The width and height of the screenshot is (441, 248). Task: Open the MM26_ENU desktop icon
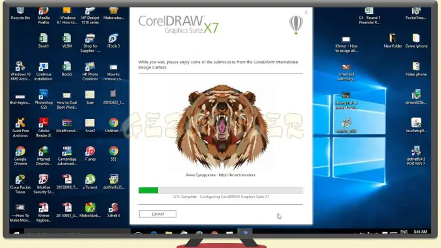346,125
